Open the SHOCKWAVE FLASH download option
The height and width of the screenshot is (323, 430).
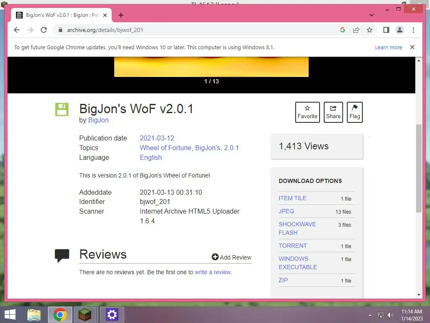tap(297, 228)
